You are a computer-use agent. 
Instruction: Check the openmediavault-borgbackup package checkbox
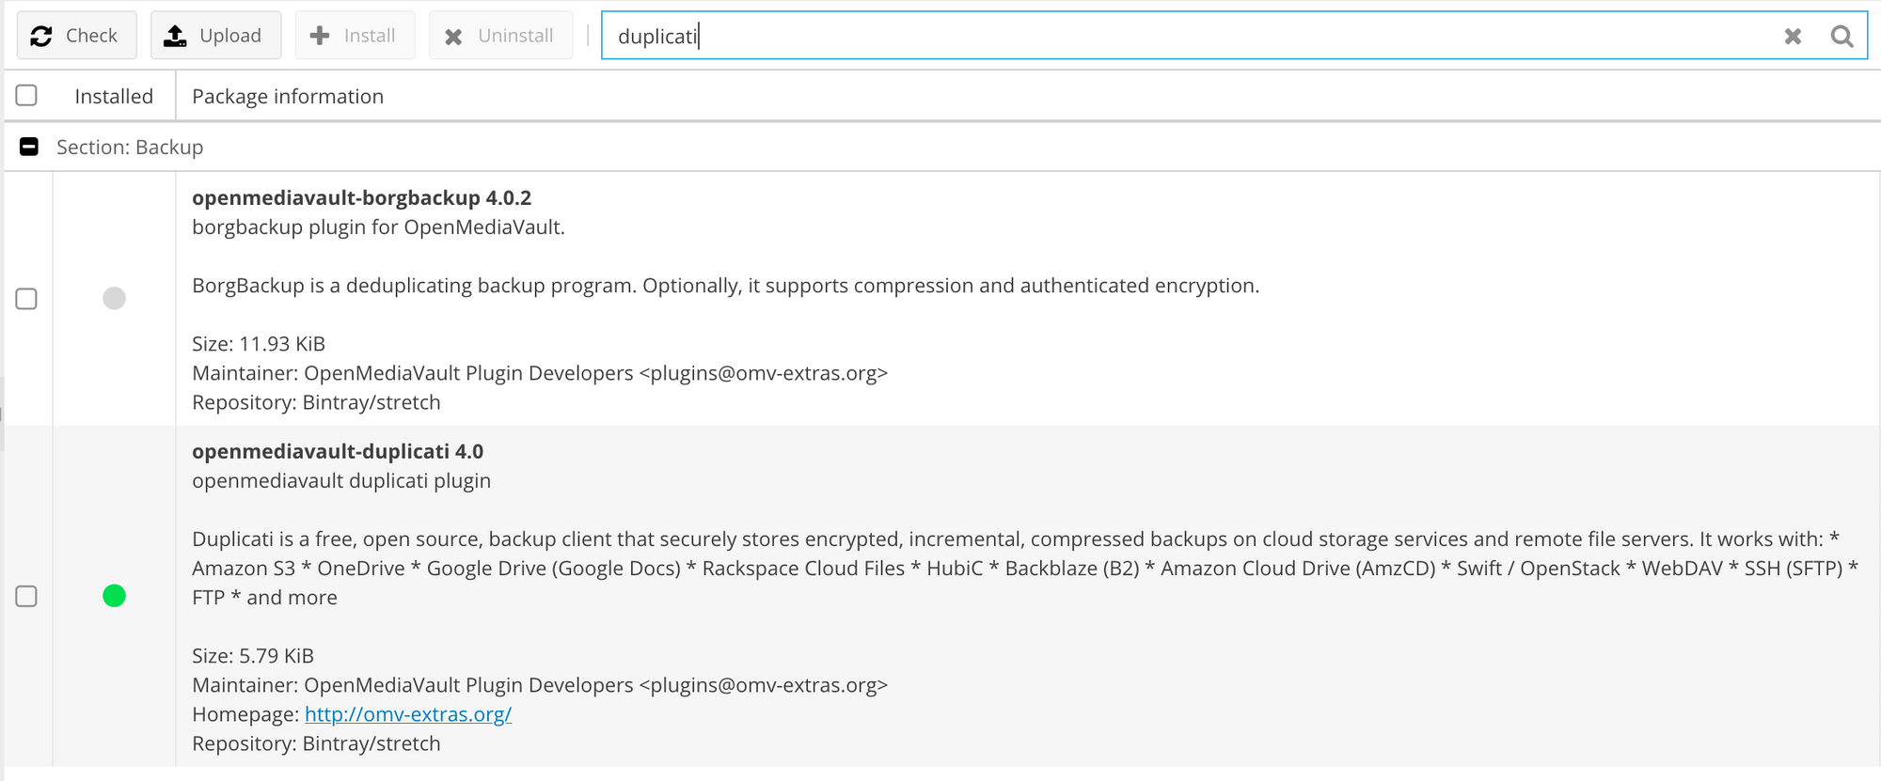click(26, 299)
